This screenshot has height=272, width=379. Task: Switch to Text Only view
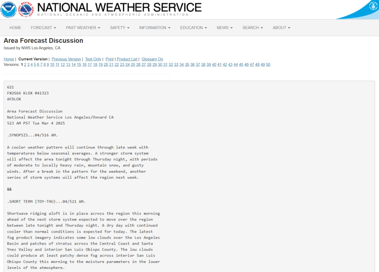tap(93, 59)
